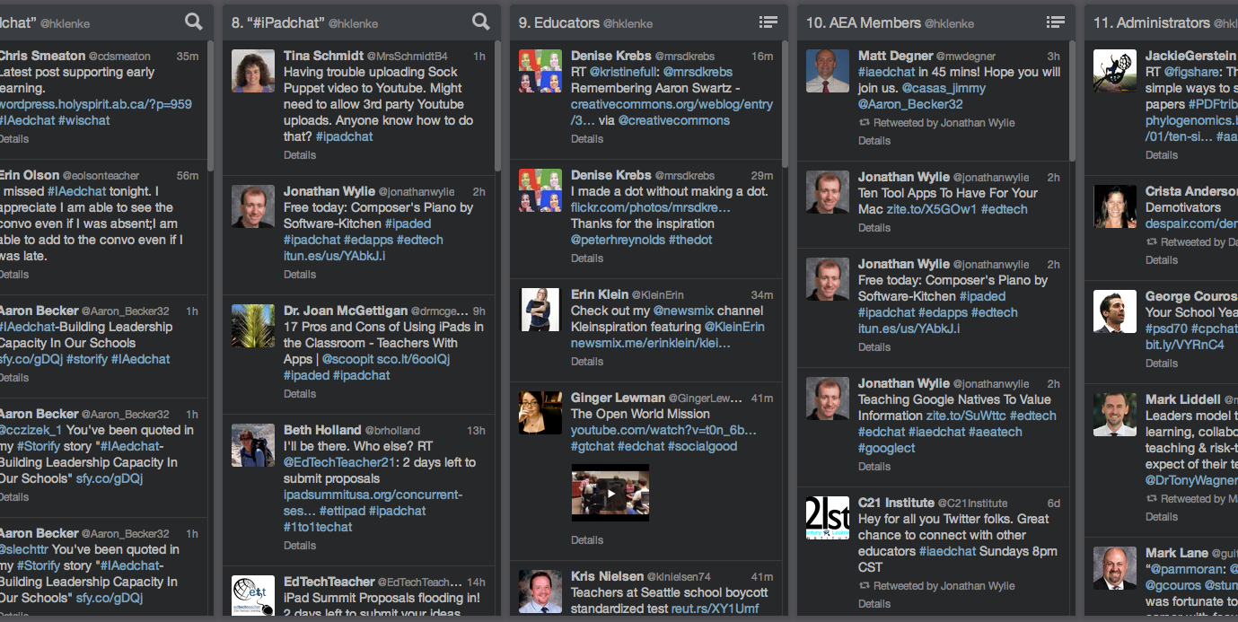Screen dimensions: 1238x622
Task: Click the #thedot hashtag
Action: (x=690, y=240)
